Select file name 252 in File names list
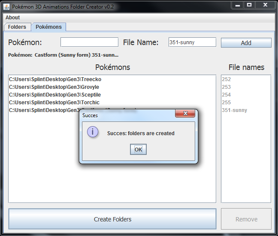278x236 pixels. click(x=246, y=79)
